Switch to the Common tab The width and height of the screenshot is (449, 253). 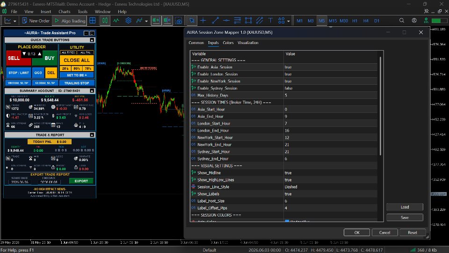196,43
